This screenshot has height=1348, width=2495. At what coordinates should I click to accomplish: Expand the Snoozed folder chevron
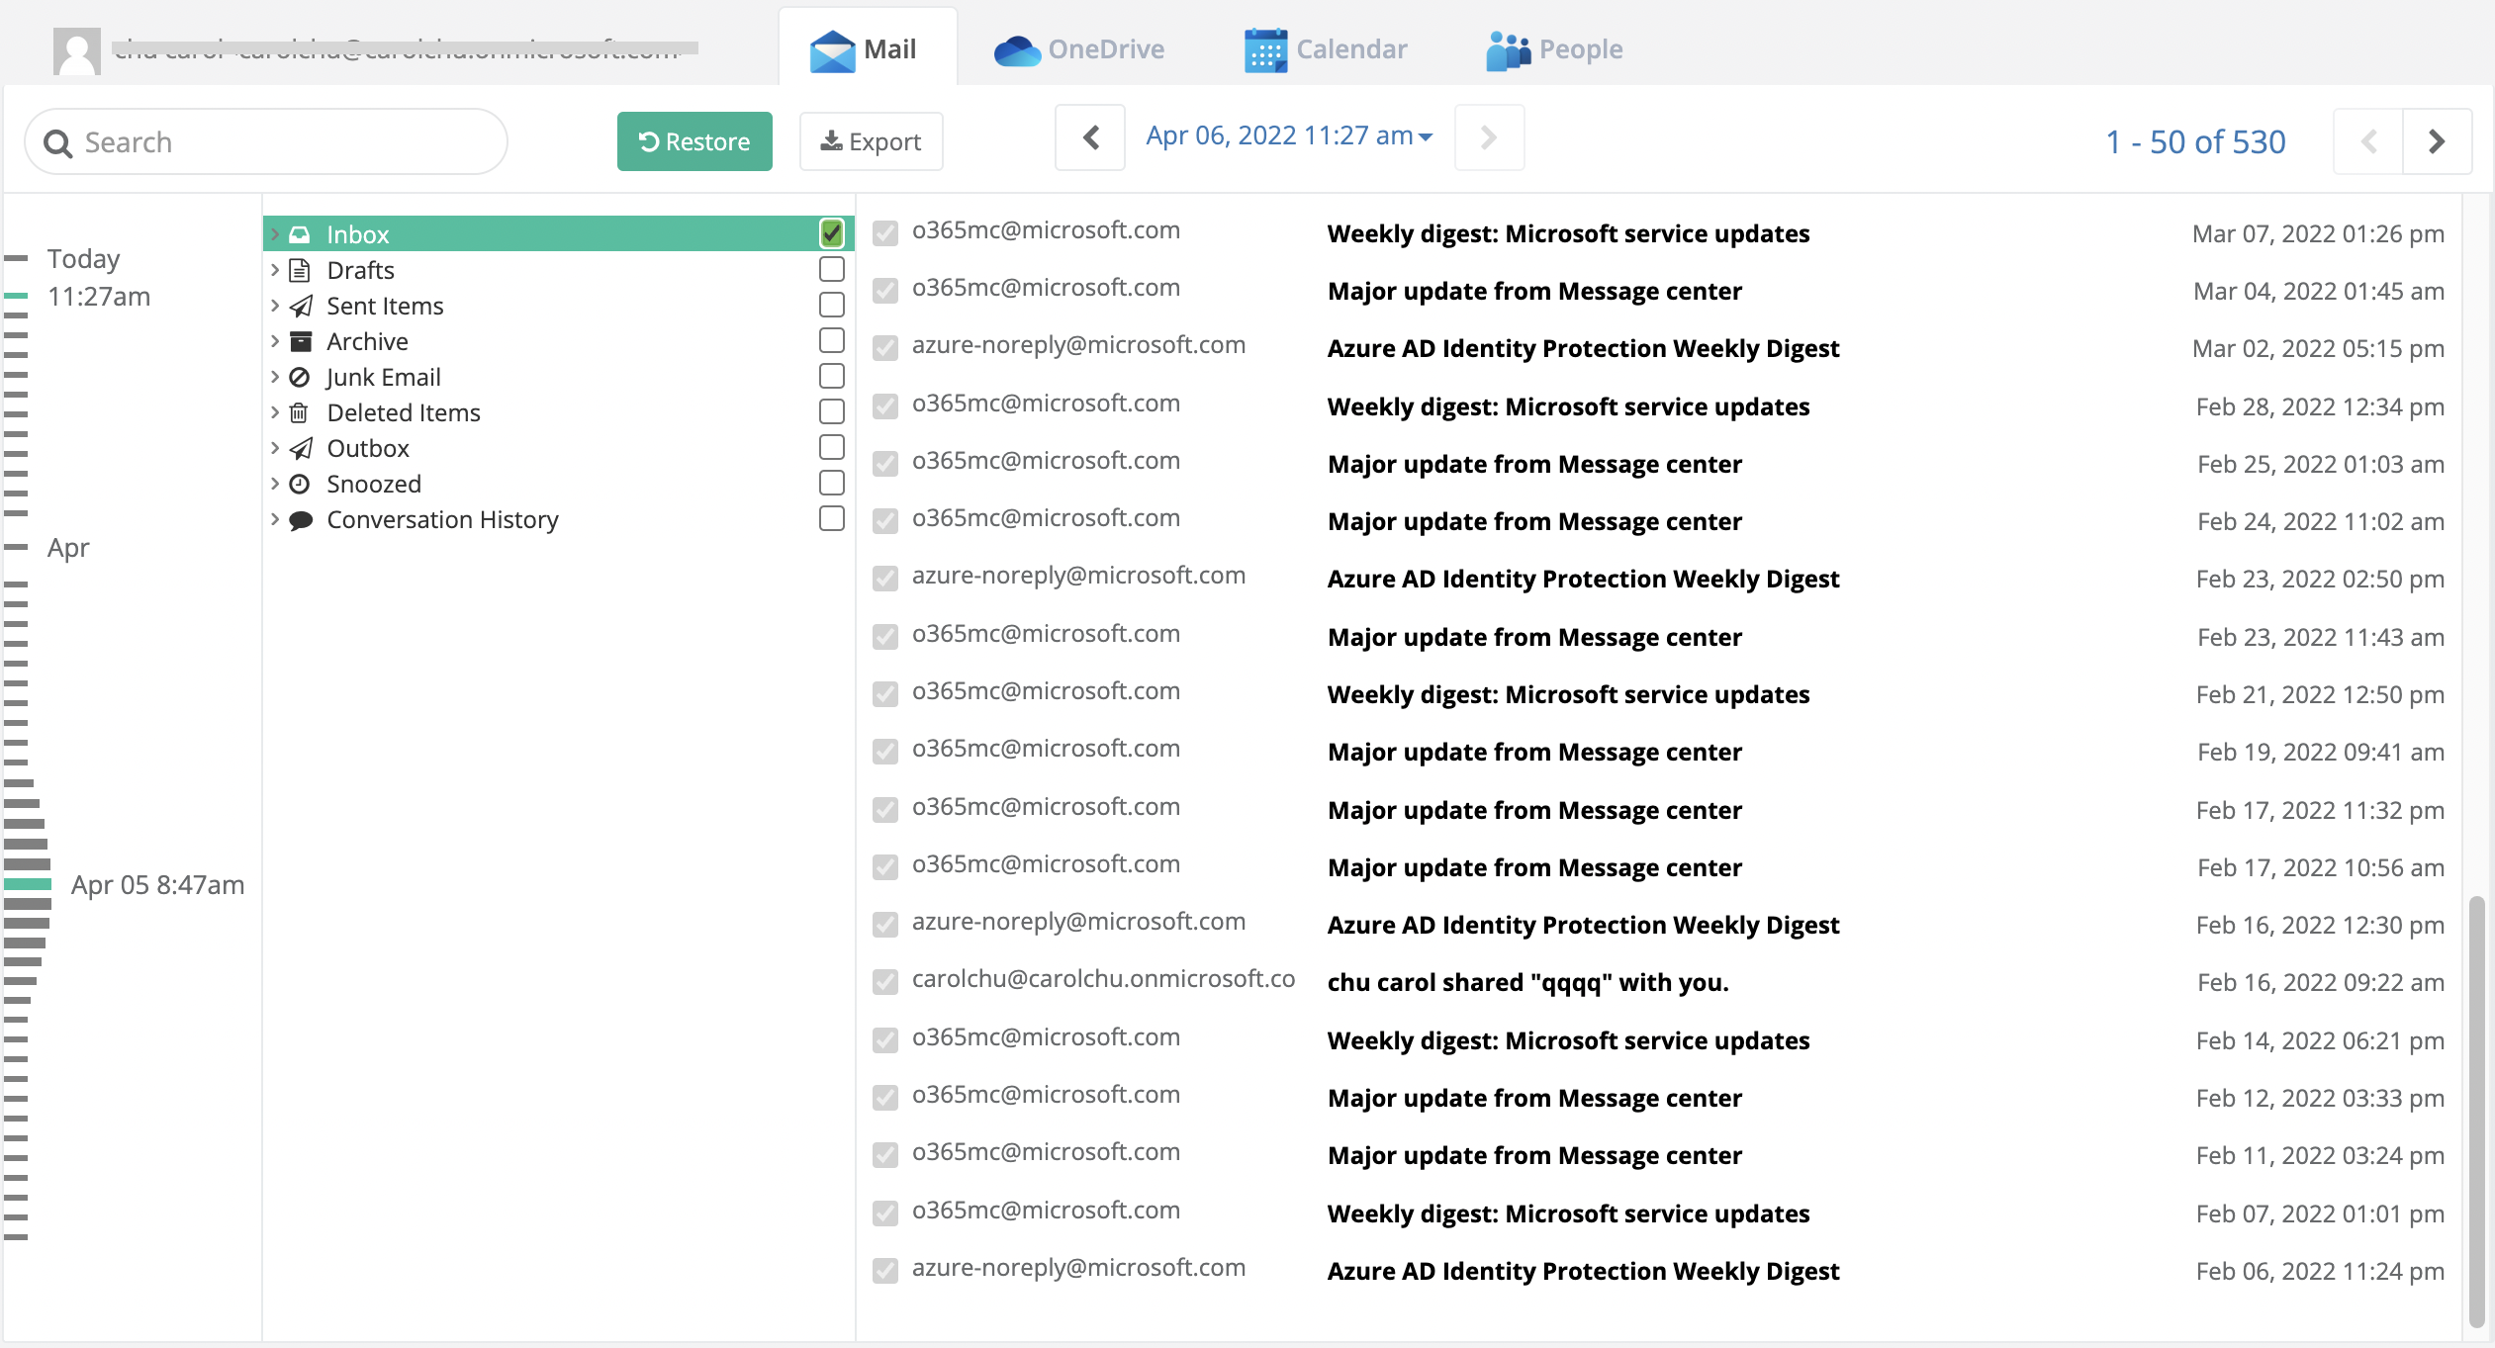click(275, 484)
